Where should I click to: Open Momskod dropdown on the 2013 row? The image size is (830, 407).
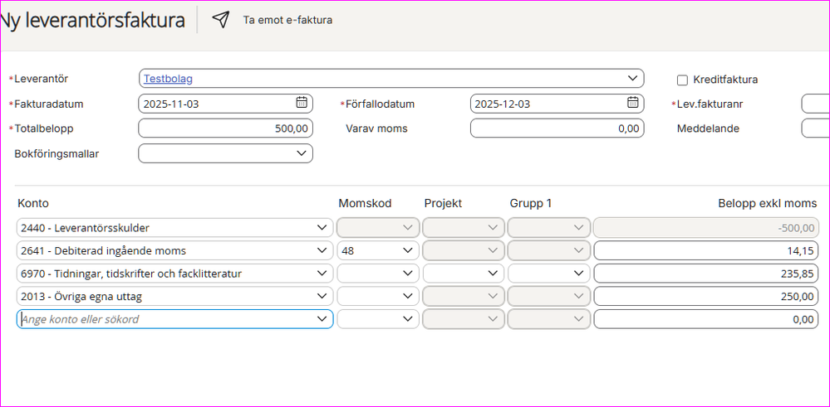(378, 296)
